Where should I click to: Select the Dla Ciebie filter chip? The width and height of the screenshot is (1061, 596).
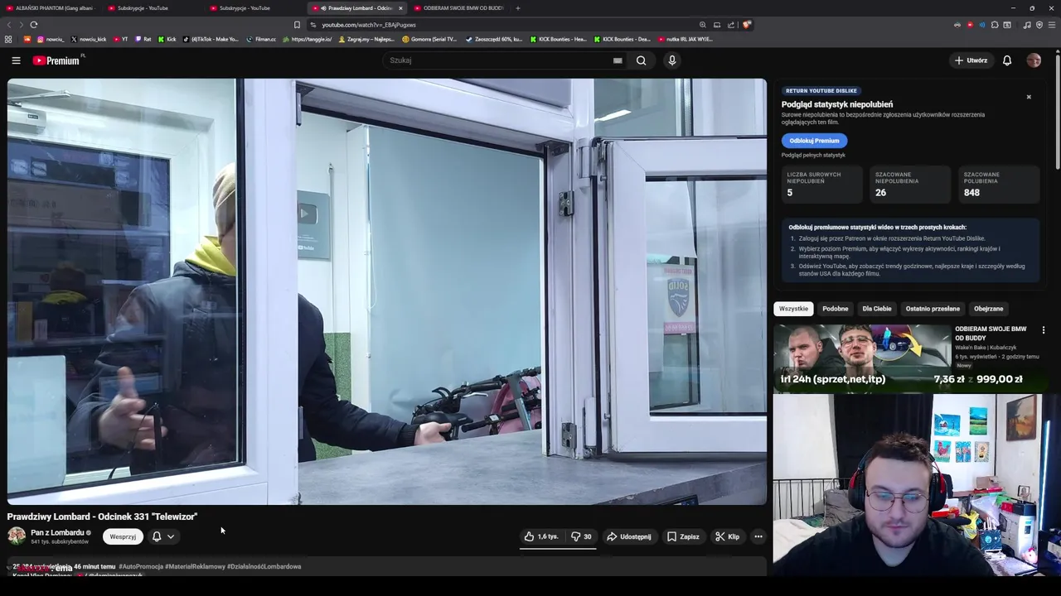tap(877, 309)
